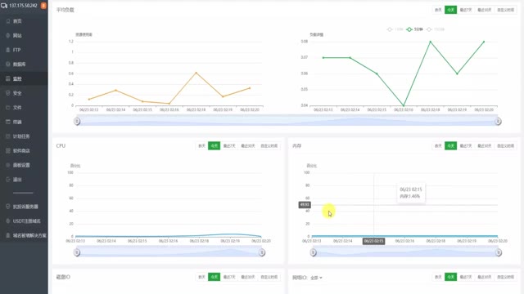The image size is (524, 294).
Task: Choose 自定义时间 in the 平均负载 panel
Action: point(506,10)
